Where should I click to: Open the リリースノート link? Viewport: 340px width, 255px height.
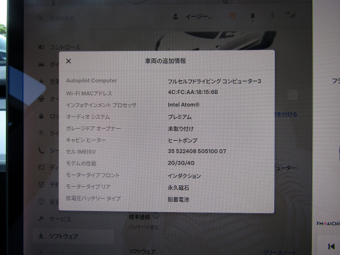point(280,252)
